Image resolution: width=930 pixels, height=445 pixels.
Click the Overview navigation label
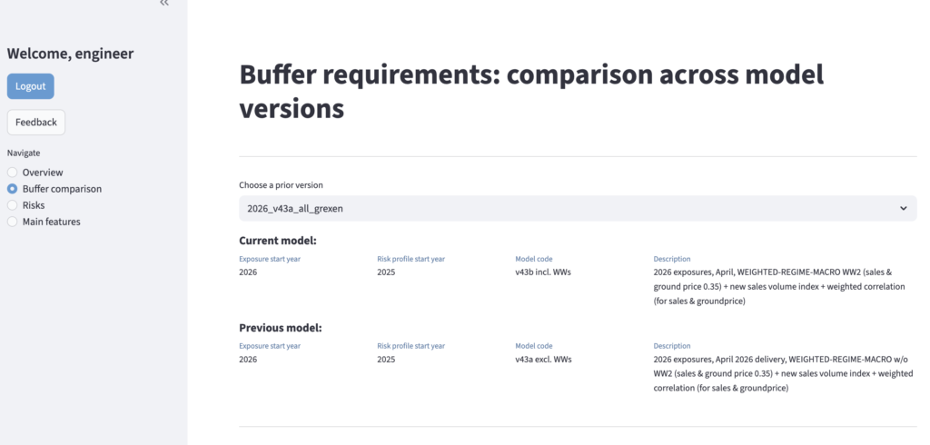click(x=43, y=173)
